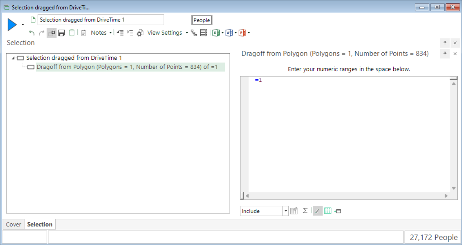Open the Excel export dropdown arrow
This screenshot has height=245, width=462.
[222, 33]
